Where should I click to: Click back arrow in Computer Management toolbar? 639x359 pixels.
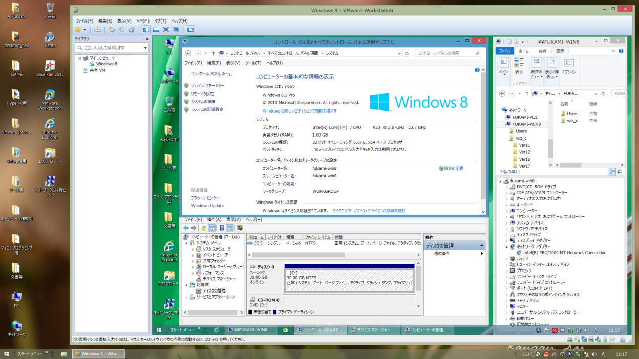(x=186, y=228)
